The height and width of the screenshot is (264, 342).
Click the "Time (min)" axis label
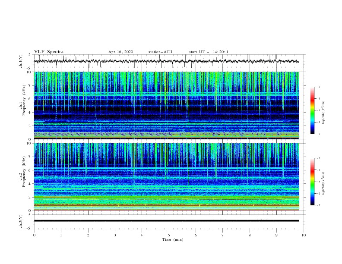click(x=173, y=239)
